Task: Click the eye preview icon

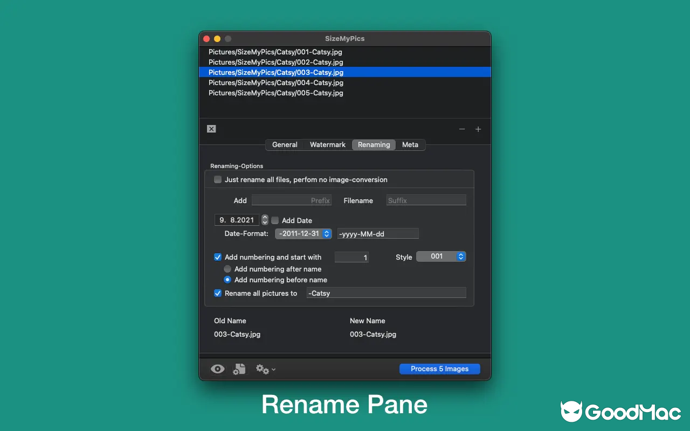Action: 217,369
